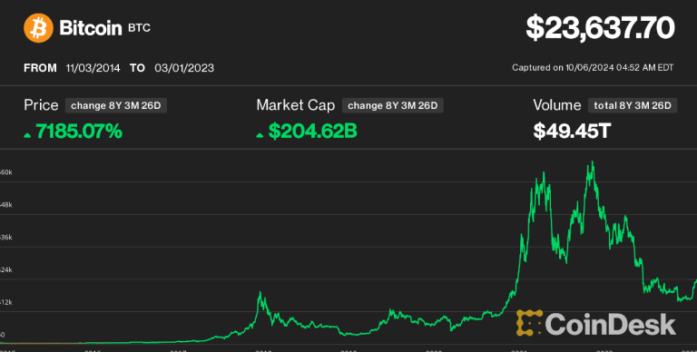Viewport: 697px width, 352px height.
Task: Click the Volume total 8Y 3M 26D badge
Action: click(632, 106)
